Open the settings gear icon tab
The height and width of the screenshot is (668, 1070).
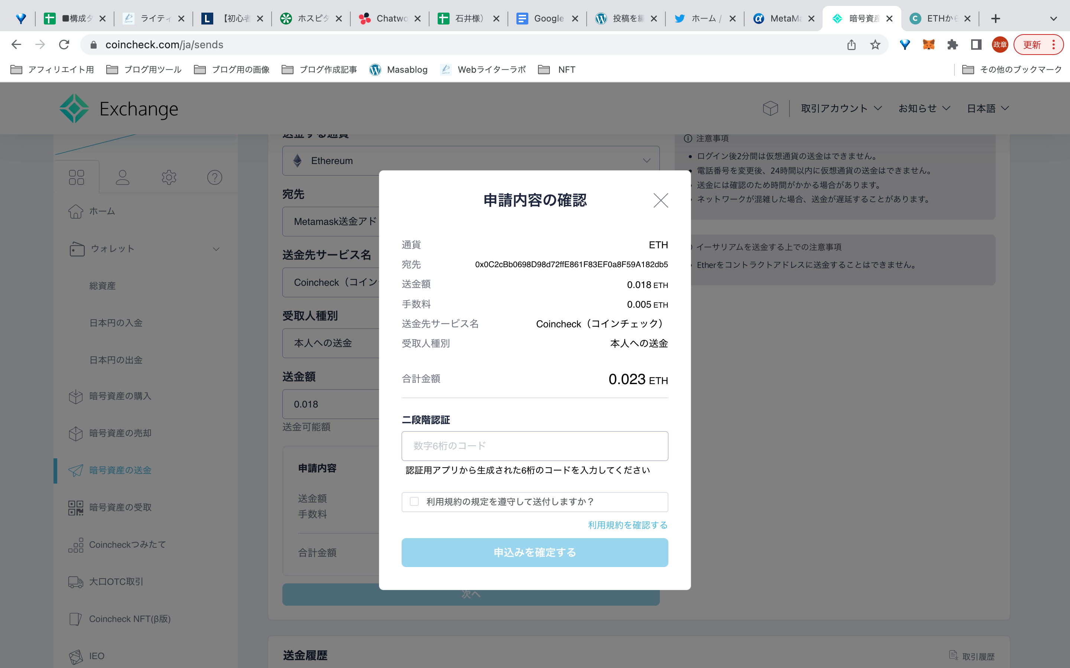click(169, 177)
